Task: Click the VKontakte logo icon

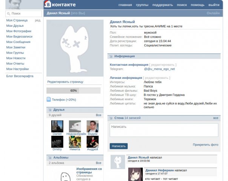Action: (48, 4)
